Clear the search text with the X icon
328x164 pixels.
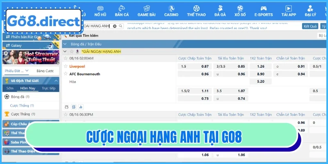point(115,26)
